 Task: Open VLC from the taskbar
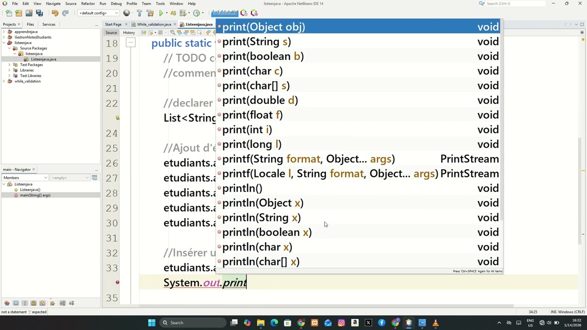[x=435, y=323]
